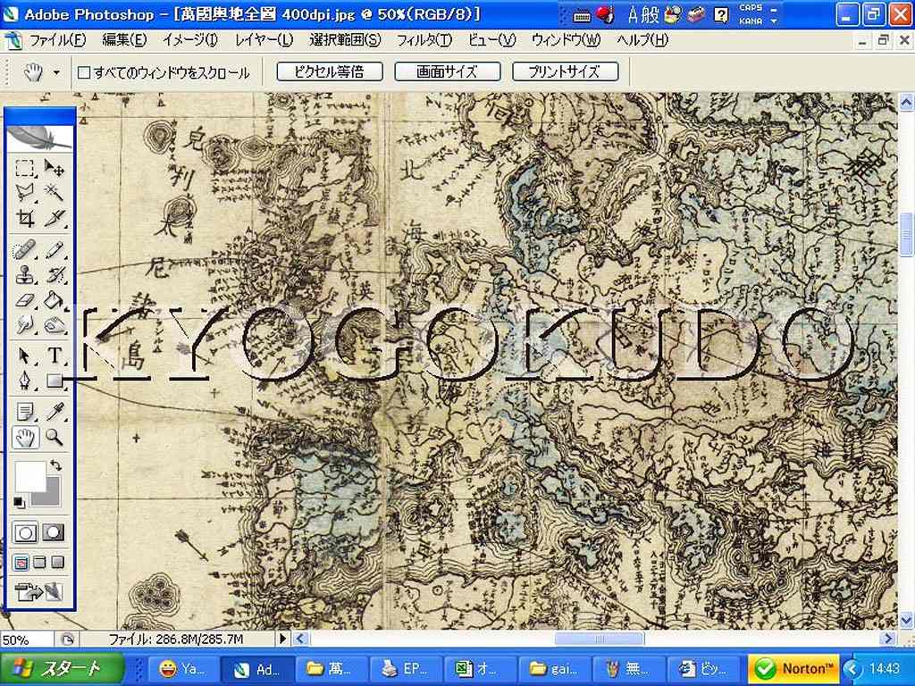Select the Clone Stamp tool
The width and height of the screenshot is (915, 686).
[25, 275]
